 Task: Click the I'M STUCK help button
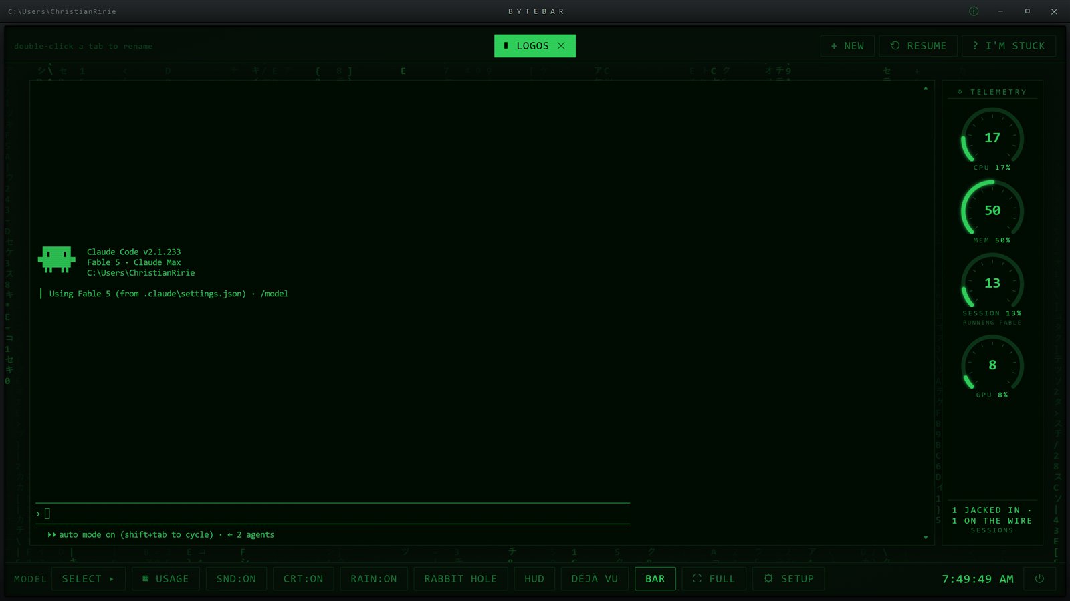point(1008,46)
